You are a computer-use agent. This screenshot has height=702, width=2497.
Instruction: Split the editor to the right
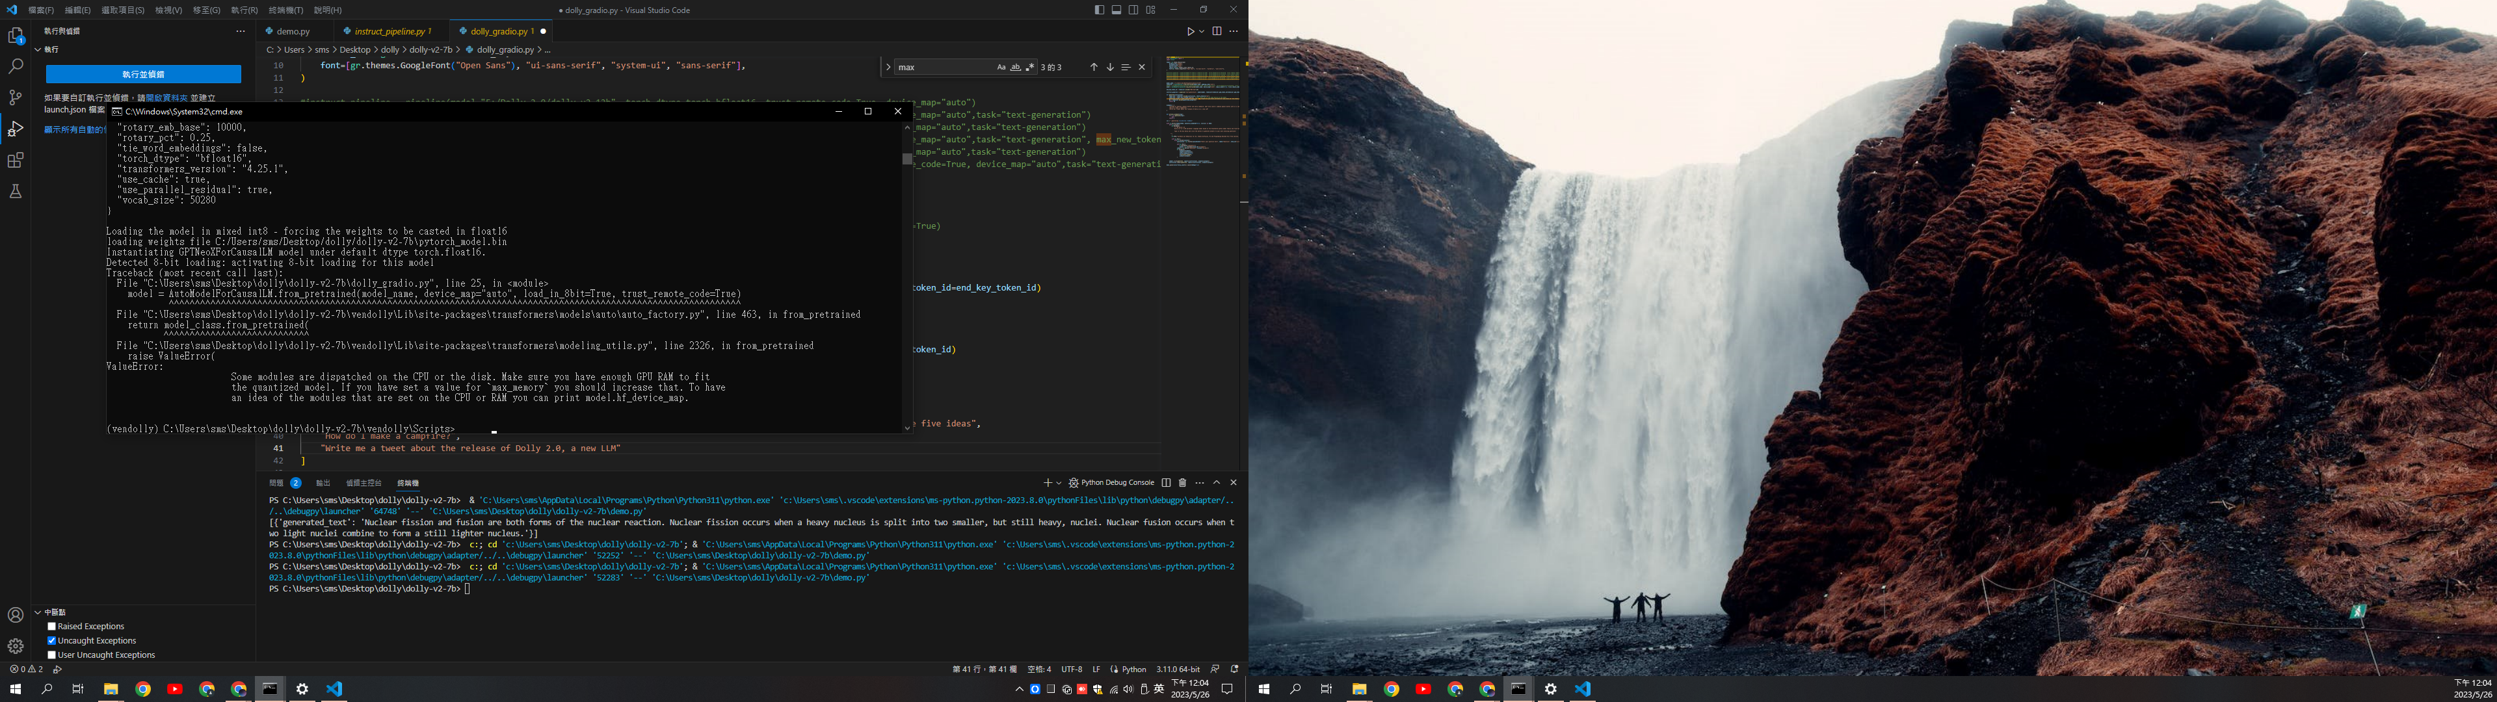click(1217, 31)
